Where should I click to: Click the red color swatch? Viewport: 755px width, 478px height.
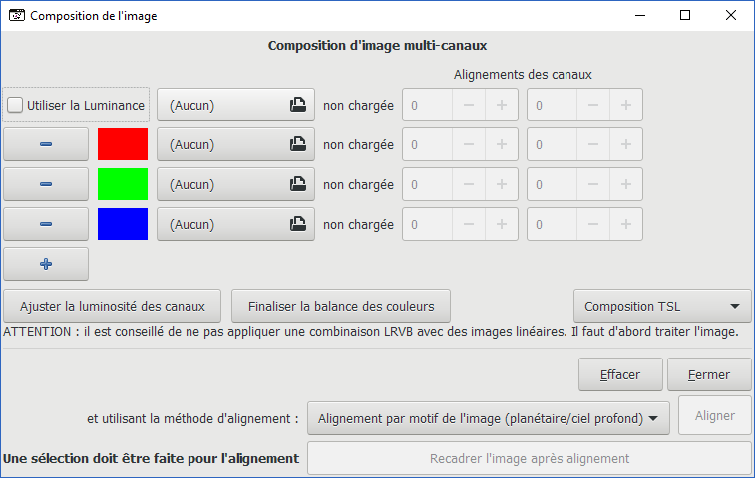click(123, 144)
